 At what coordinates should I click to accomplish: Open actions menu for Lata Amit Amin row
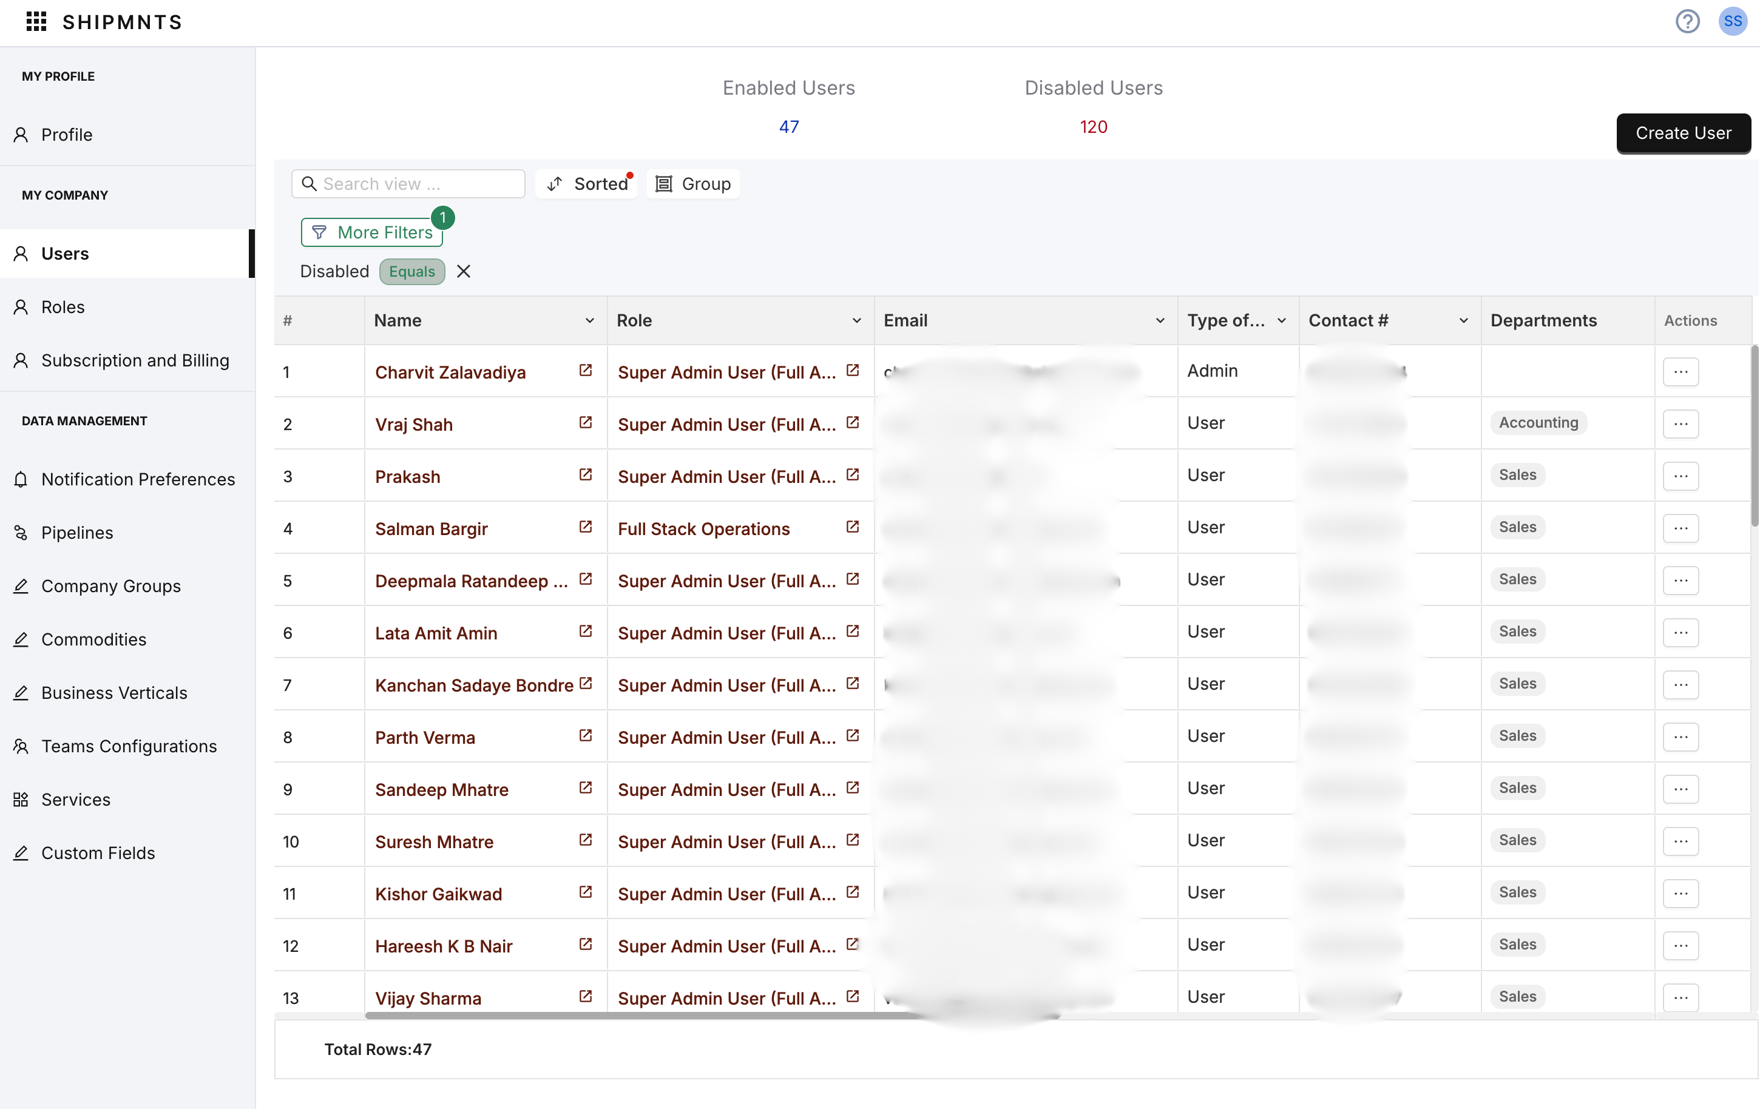1680,633
